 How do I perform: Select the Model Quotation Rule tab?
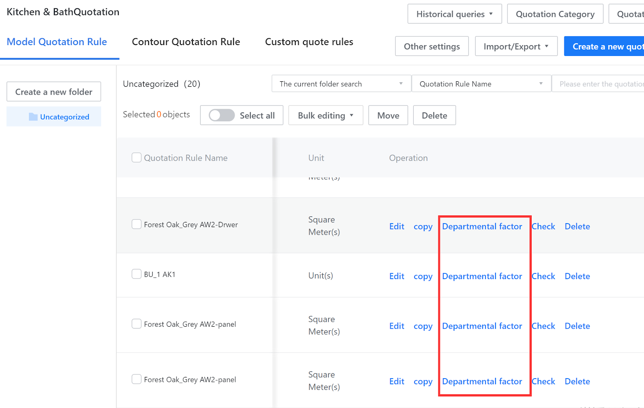click(57, 42)
